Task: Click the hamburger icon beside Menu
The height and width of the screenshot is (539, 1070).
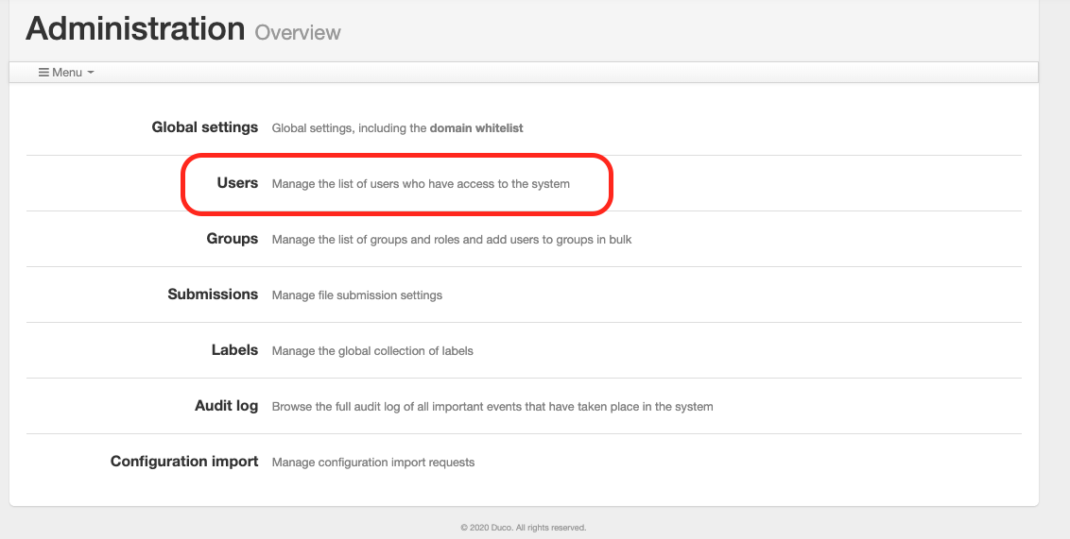Action: pos(43,73)
